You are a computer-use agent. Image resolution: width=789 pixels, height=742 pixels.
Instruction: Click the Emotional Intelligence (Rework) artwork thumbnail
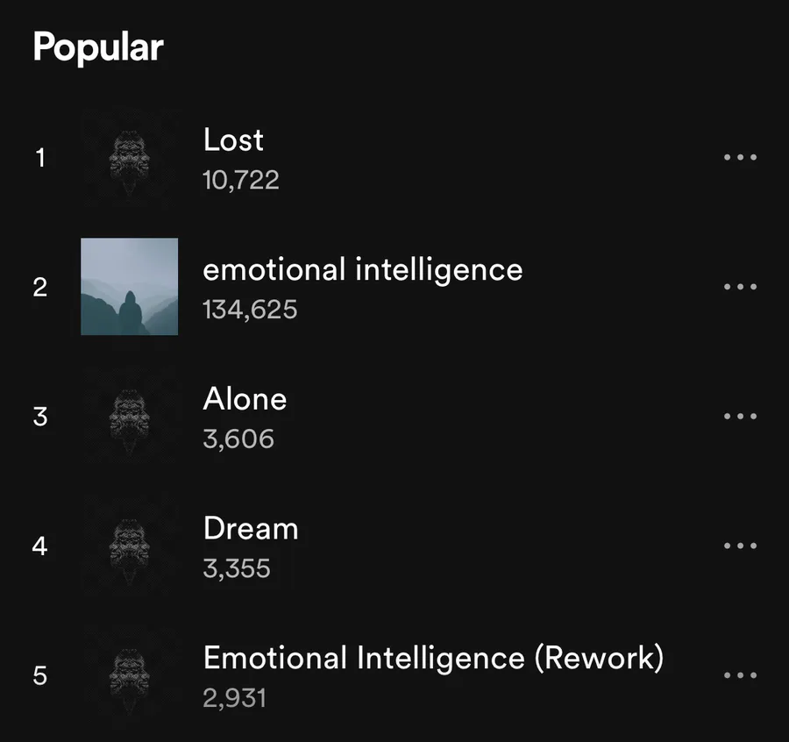click(129, 675)
